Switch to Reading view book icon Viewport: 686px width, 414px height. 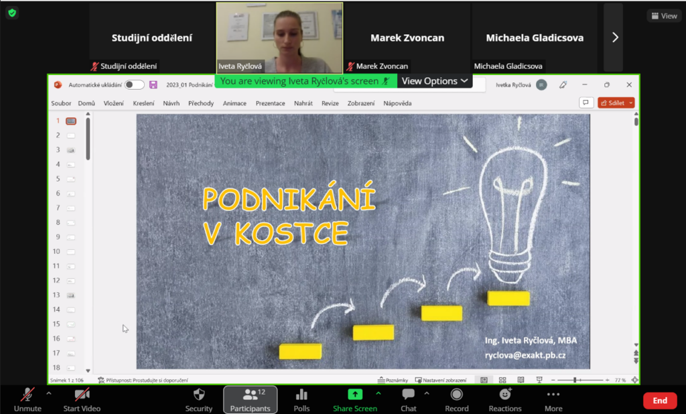pyautogui.click(x=521, y=381)
